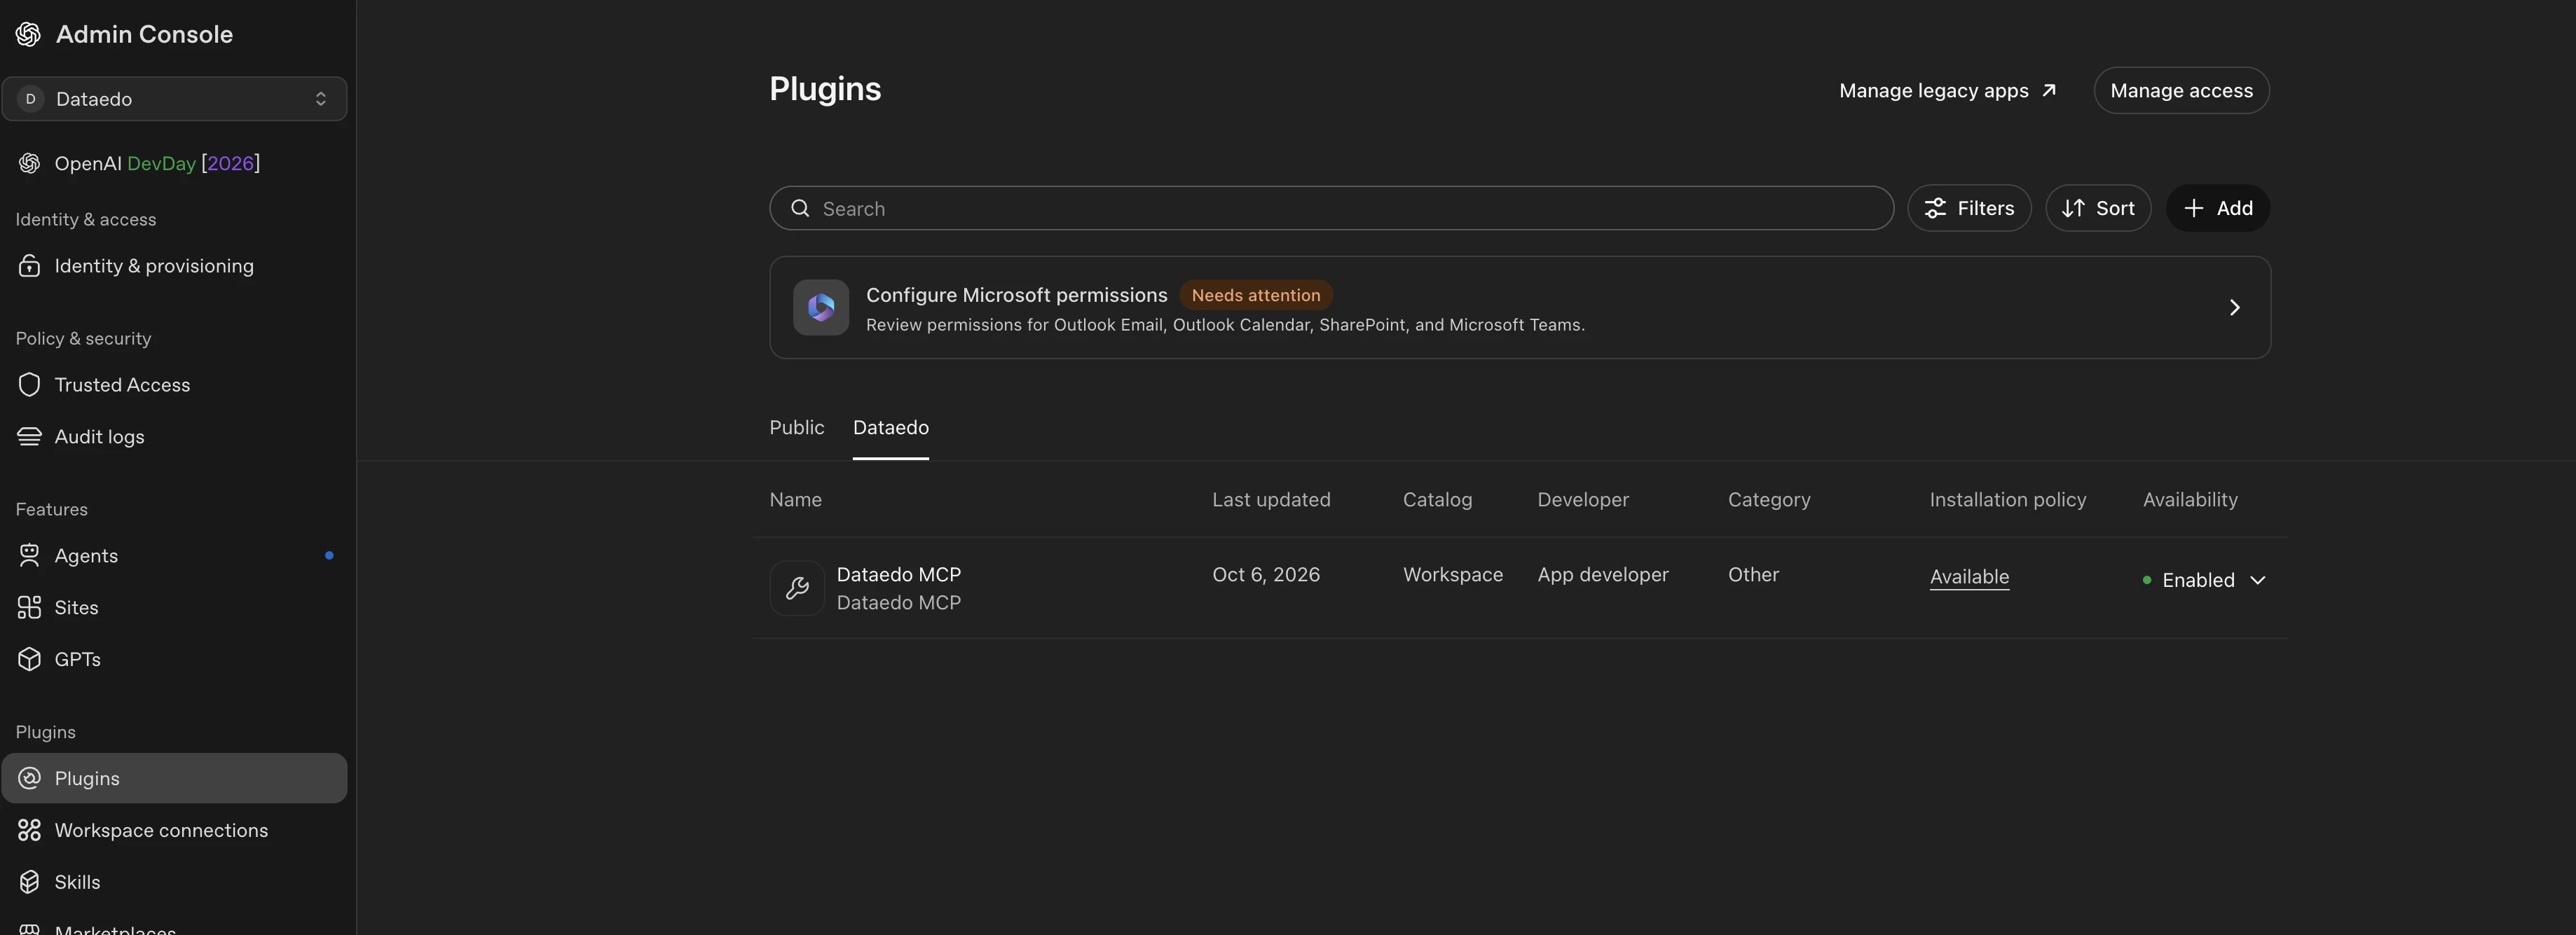Click the Audit logs stack icon
The image size is (2576, 935).
pyautogui.click(x=29, y=436)
